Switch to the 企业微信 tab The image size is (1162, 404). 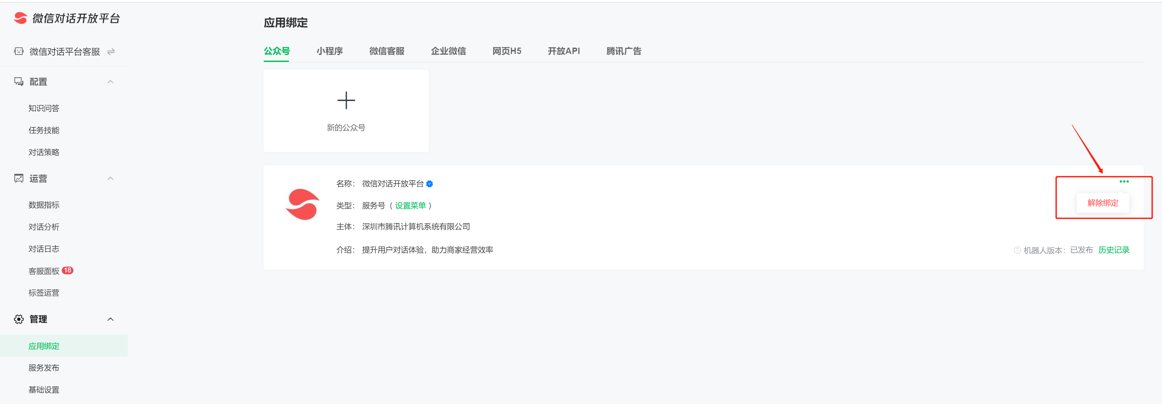pos(448,51)
